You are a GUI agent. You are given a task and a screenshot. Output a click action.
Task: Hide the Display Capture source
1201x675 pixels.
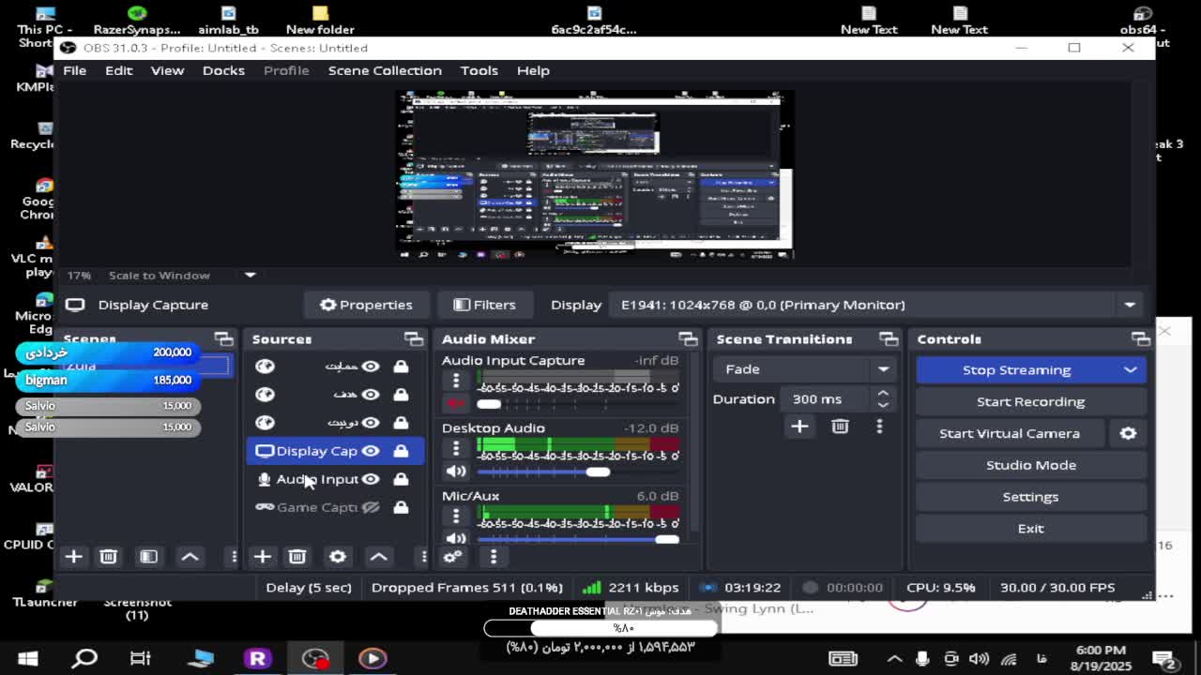[x=371, y=451]
